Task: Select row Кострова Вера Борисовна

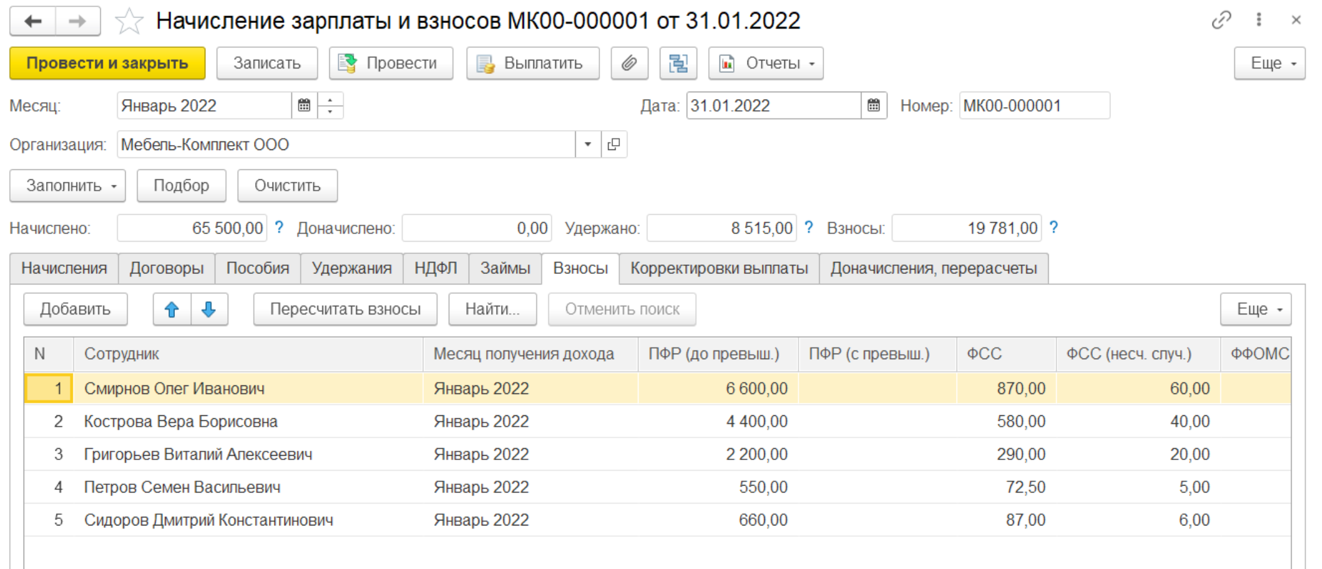Action: click(181, 421)
